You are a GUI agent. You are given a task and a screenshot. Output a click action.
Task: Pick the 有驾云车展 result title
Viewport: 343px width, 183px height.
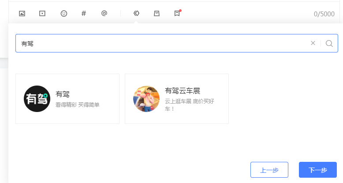(183, 91)
